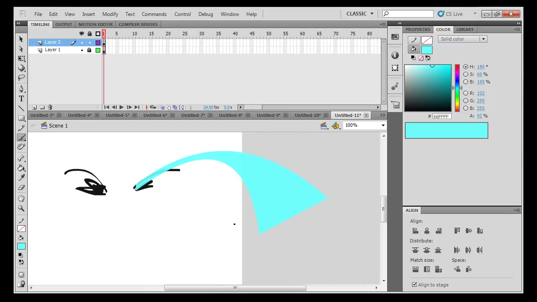Switch to the MOTION EDITOR tab
Image resolution: width=537 pixels, height=302 pixels.
point(95,24)
